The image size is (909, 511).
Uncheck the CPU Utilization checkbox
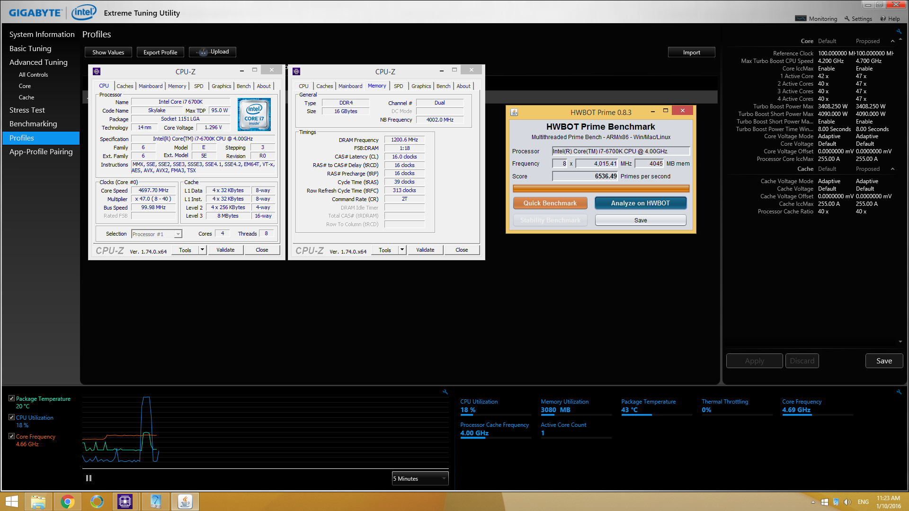pyautogui.click(x=11, y=417)
